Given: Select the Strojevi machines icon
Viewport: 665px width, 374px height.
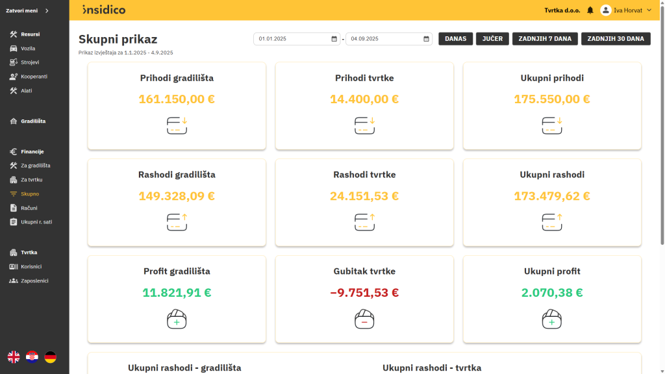Looking at the screenshot, I should point(14,62).
